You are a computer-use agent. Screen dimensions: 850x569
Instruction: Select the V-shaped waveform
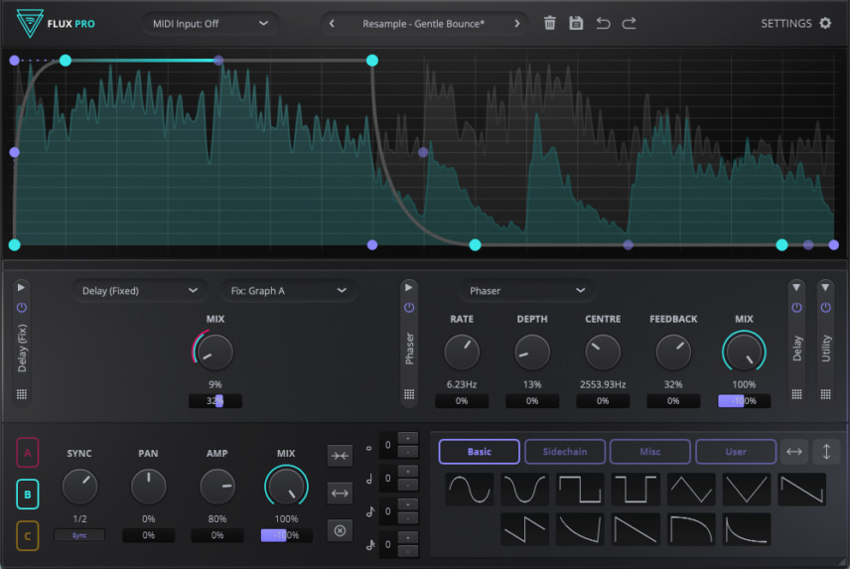[747, 490]
